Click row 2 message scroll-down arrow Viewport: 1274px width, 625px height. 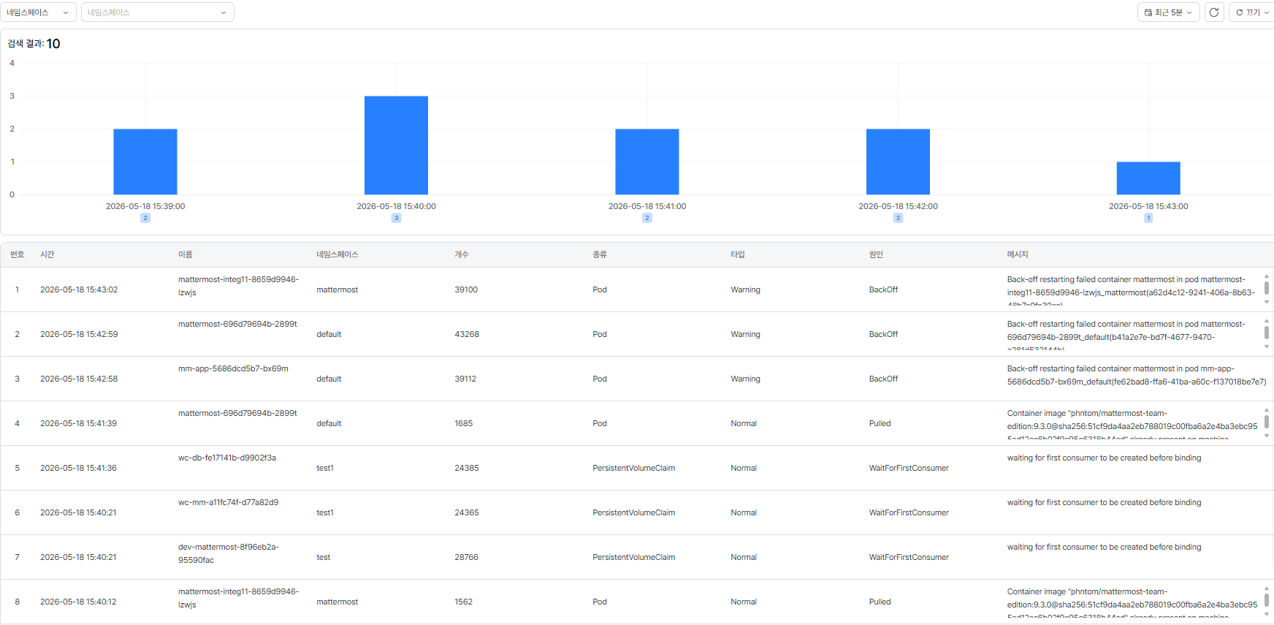(x=1266, y=346)
